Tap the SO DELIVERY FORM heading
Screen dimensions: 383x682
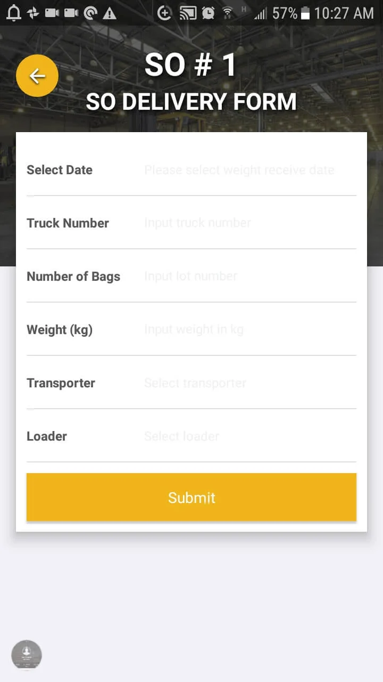click(191, 102)
